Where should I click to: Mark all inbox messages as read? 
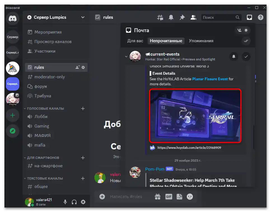246,41
